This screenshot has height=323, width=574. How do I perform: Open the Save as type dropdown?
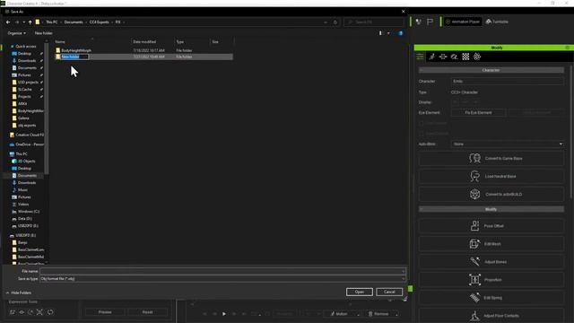[x=222, y=279]
